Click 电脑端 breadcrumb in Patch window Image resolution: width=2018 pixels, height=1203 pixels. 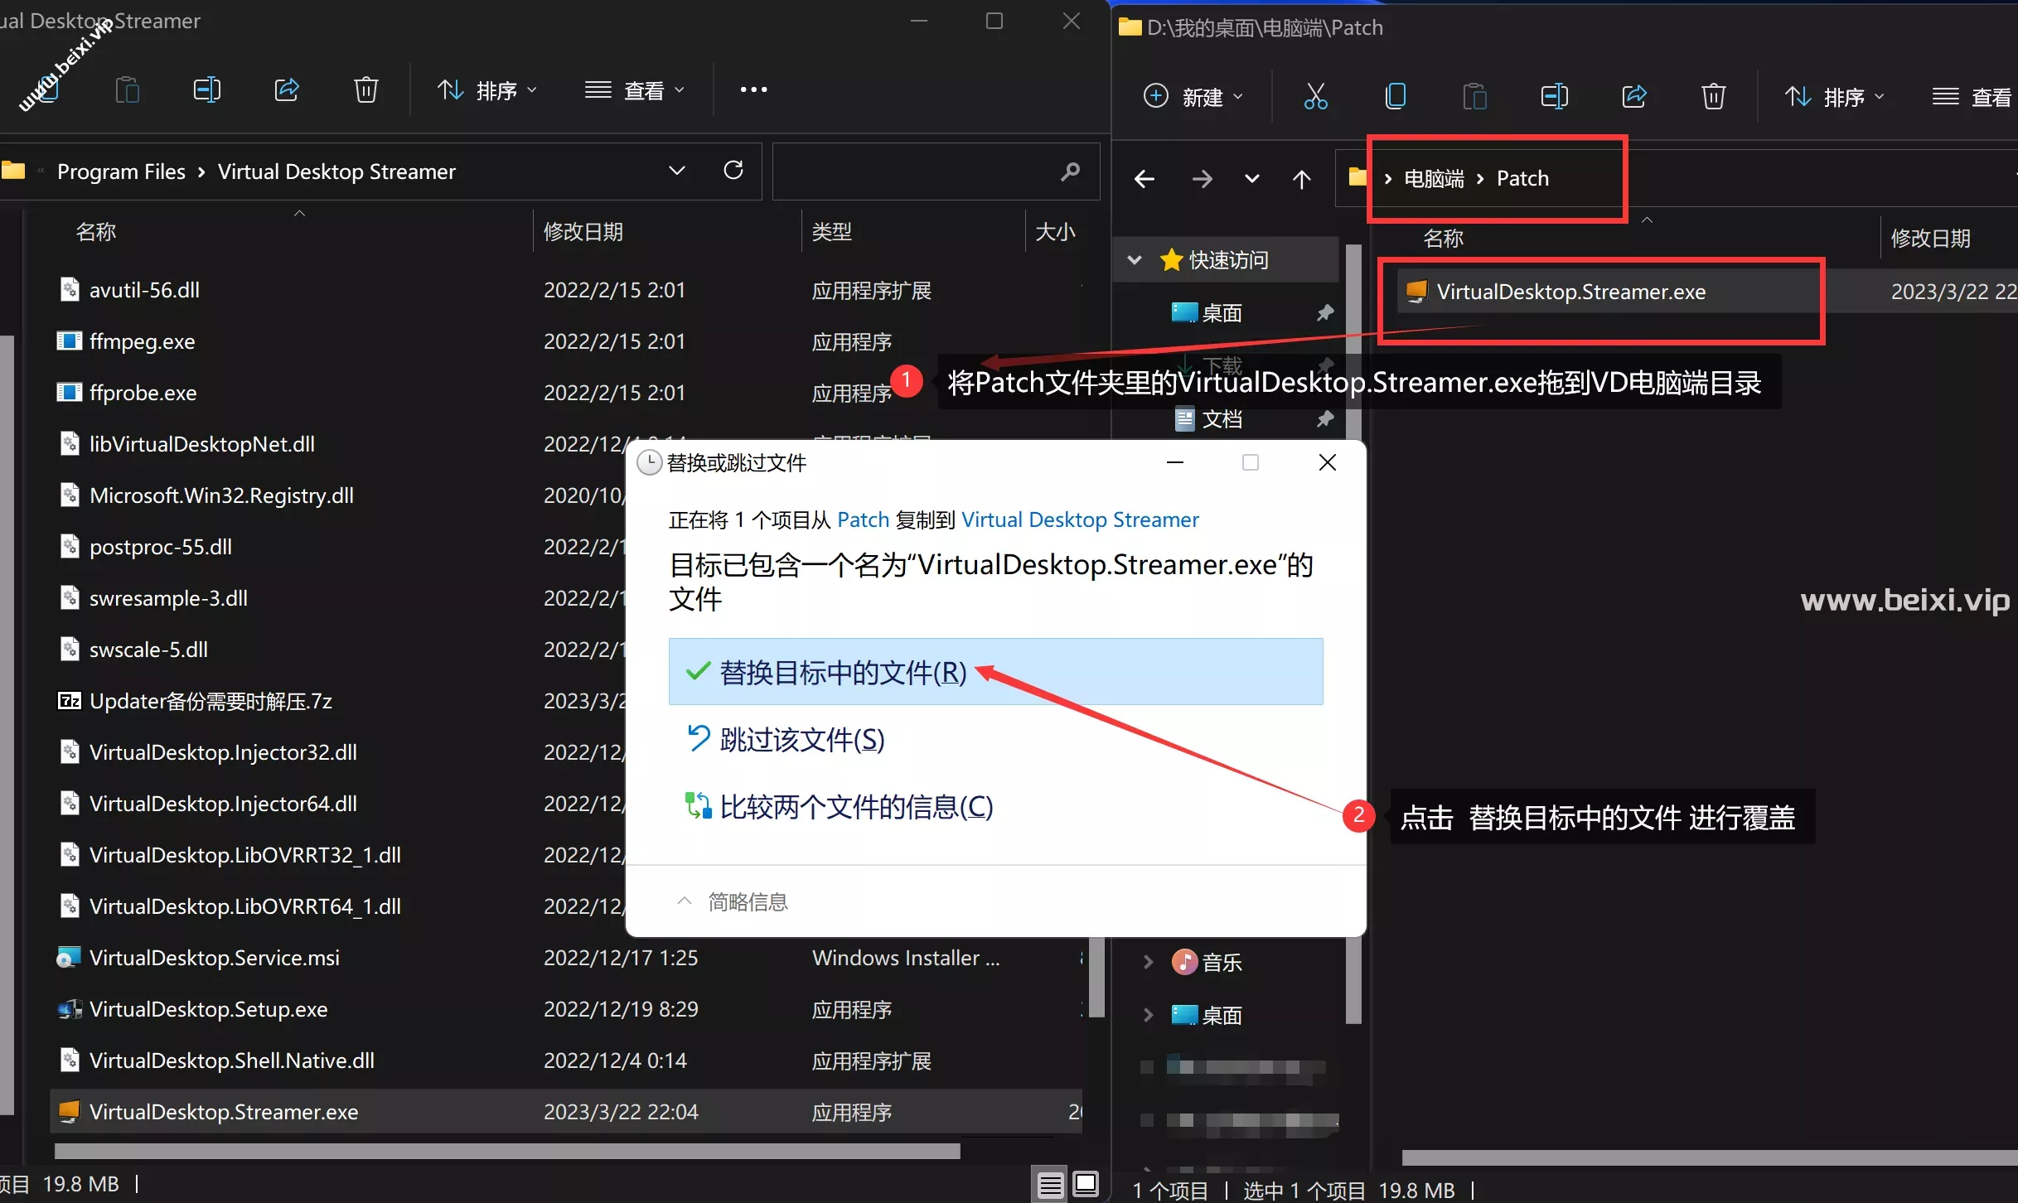coord(1434,178)
